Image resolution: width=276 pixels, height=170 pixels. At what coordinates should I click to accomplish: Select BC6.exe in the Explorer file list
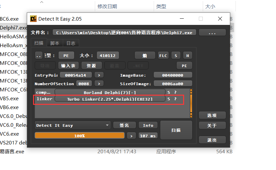click(9, 19)
